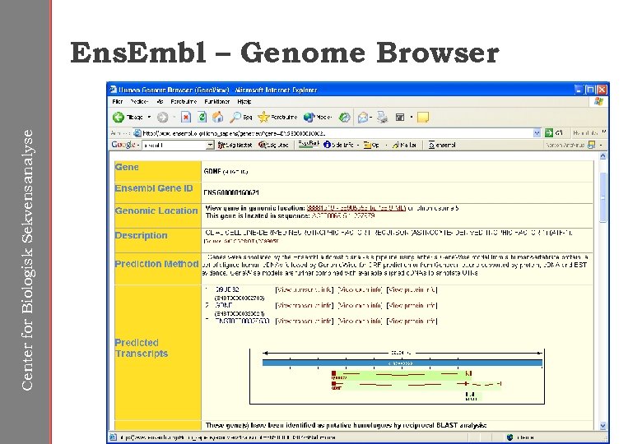Click the Marker highlighter button
The image size is (642, 444).
click(x=404, y=146)
